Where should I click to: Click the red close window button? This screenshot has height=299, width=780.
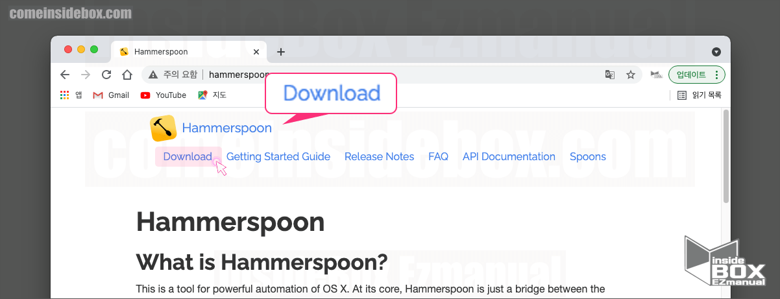point(68,49)
